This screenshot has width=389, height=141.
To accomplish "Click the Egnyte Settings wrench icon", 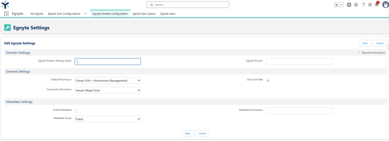I will pyautogui.click(x=7, y=28).
